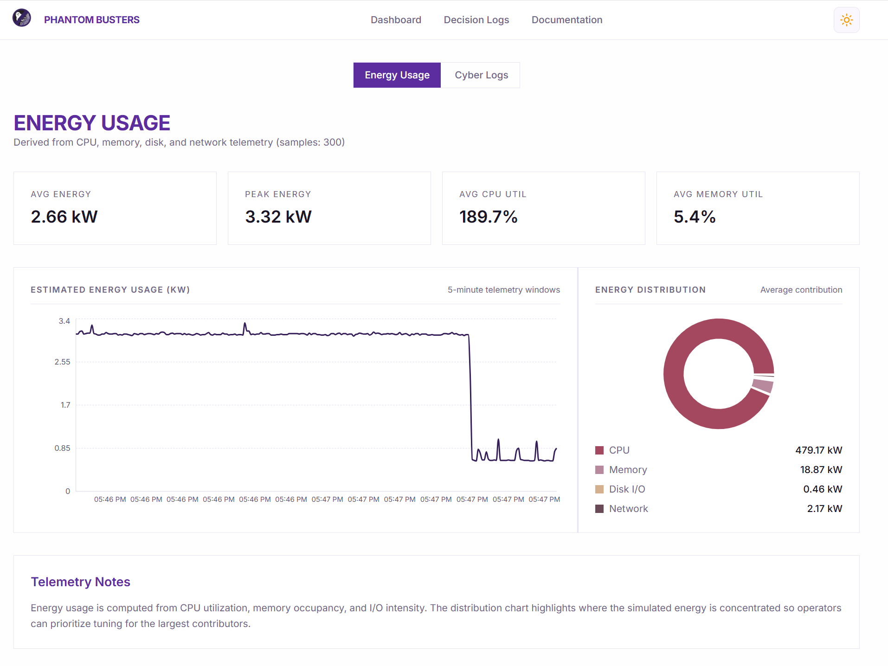888x666 pixels.
Task: Click the Memory slice of the donut chart
Action: click(763, 386)
